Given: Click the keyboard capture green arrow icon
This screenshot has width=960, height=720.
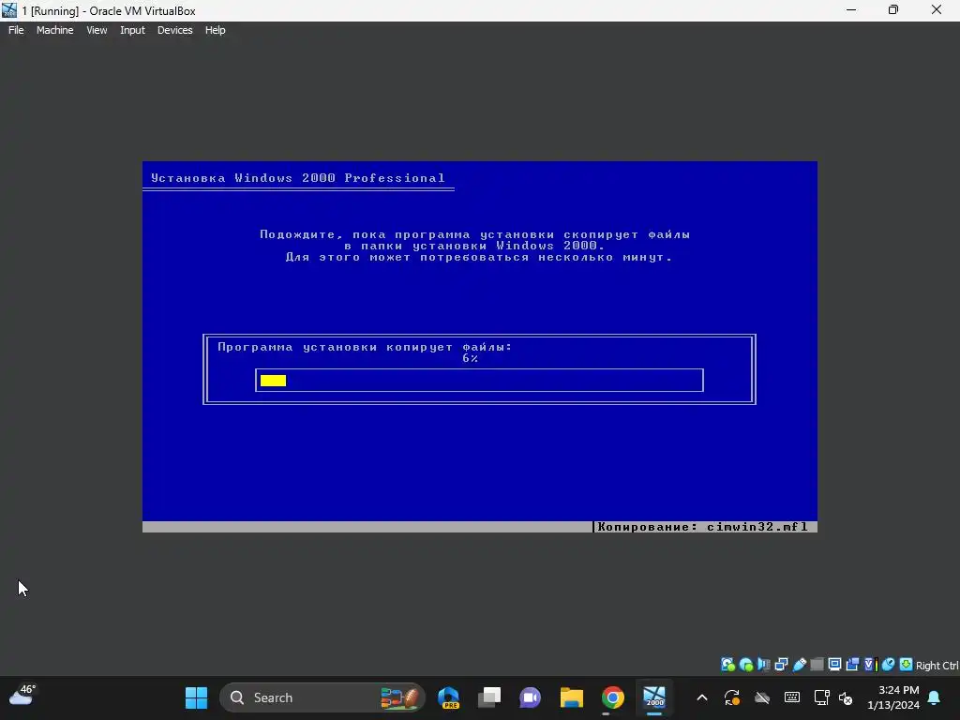Looking at the screenshot, I should pyautogui.click(x=907, y=665).
